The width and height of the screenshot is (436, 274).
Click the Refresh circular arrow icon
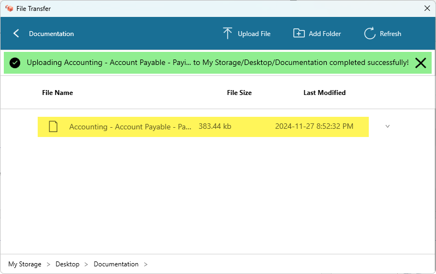tap(370, 33)
